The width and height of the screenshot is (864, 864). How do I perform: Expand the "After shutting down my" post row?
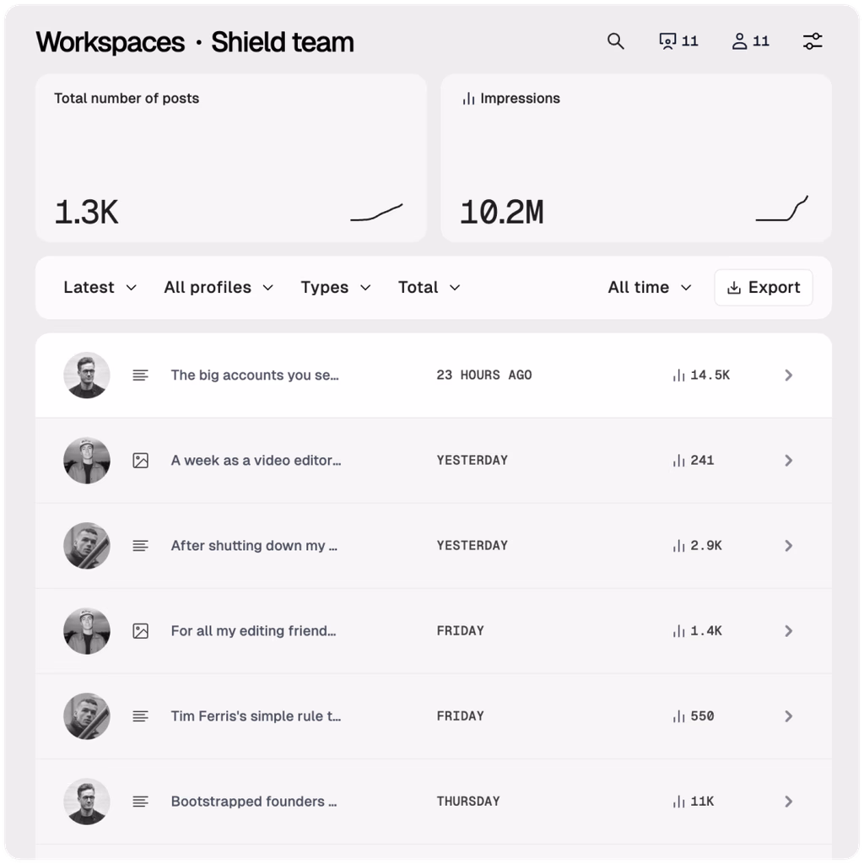tap(789, 545)
